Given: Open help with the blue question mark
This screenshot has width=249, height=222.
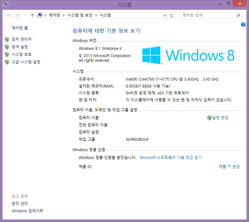Looking at the screenshot, I should pos(243,24).
